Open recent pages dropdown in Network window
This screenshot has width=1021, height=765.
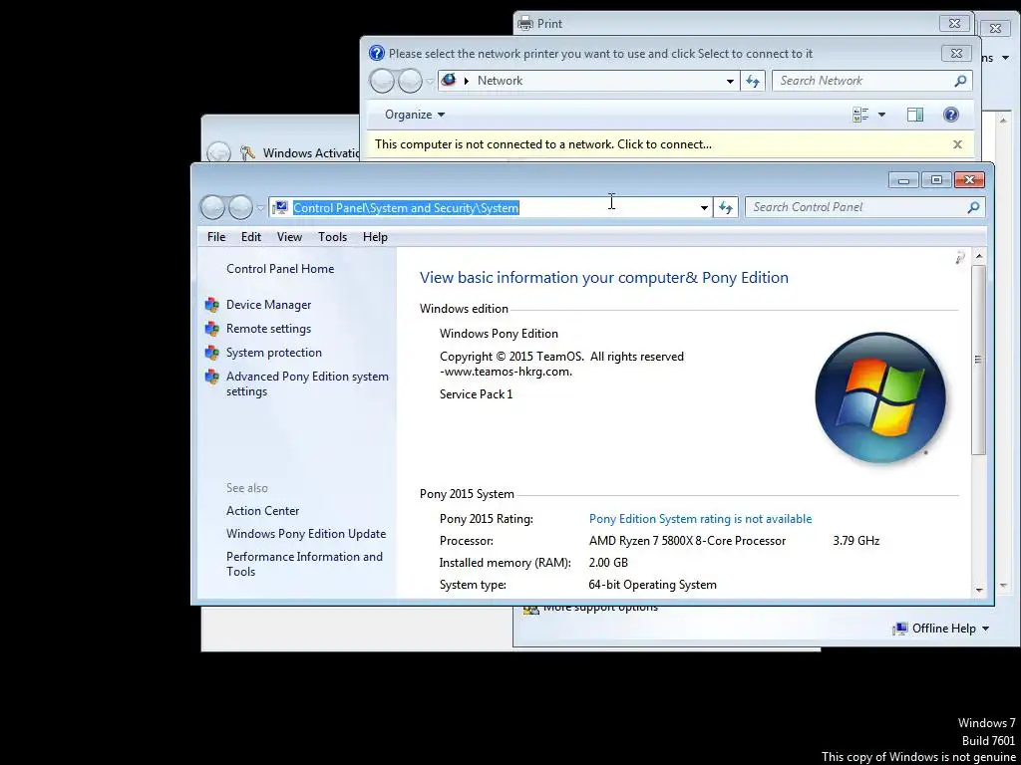pos(430,82)
